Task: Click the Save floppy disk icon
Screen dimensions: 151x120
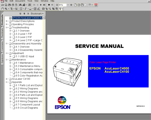Action: point(9,5)
